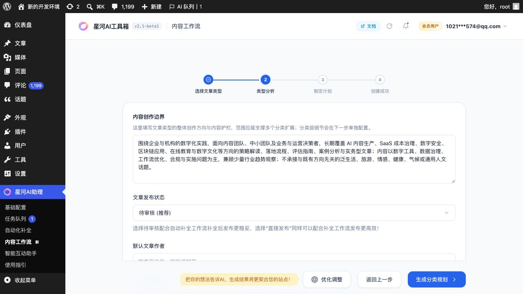The height and width of the screenshot is (294, 523).
Task: Open the AI 队列 flag item
Action: [186, 7]
